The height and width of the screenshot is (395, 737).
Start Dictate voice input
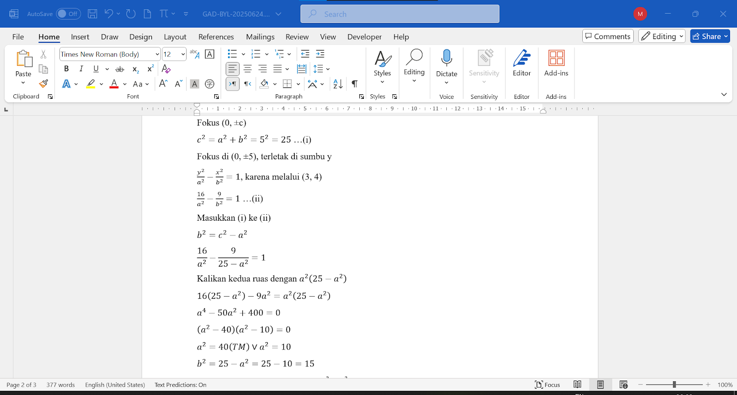[x=446, y=63]
